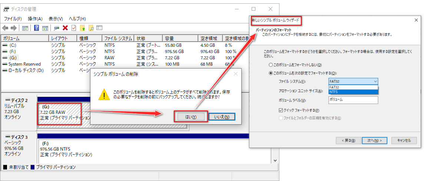Sort by the 種類 column header
Image resolution: width=424 pixels, height=181 pixels.
point(89,39)
